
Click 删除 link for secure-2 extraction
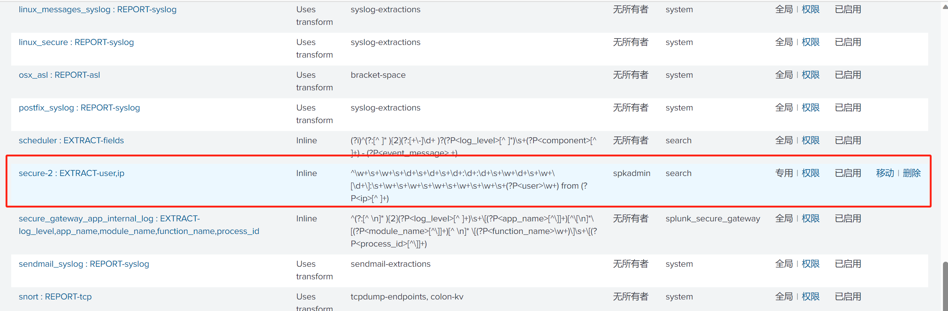[912, 173]
